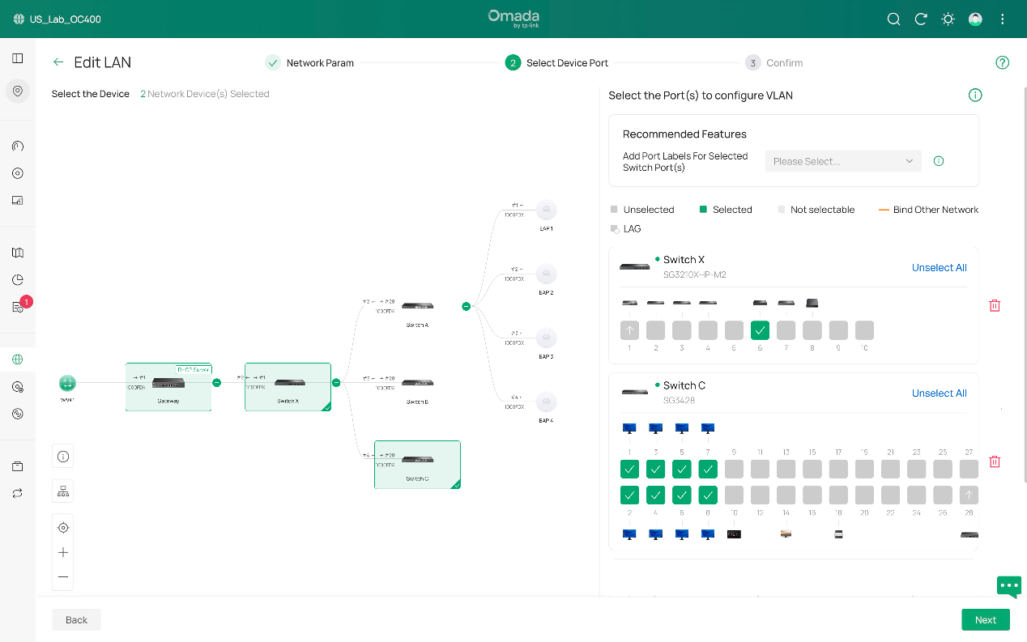Delete Switch X with trash icon
Viewport: 1027px width, 642px height.
[x=995, y=305]
